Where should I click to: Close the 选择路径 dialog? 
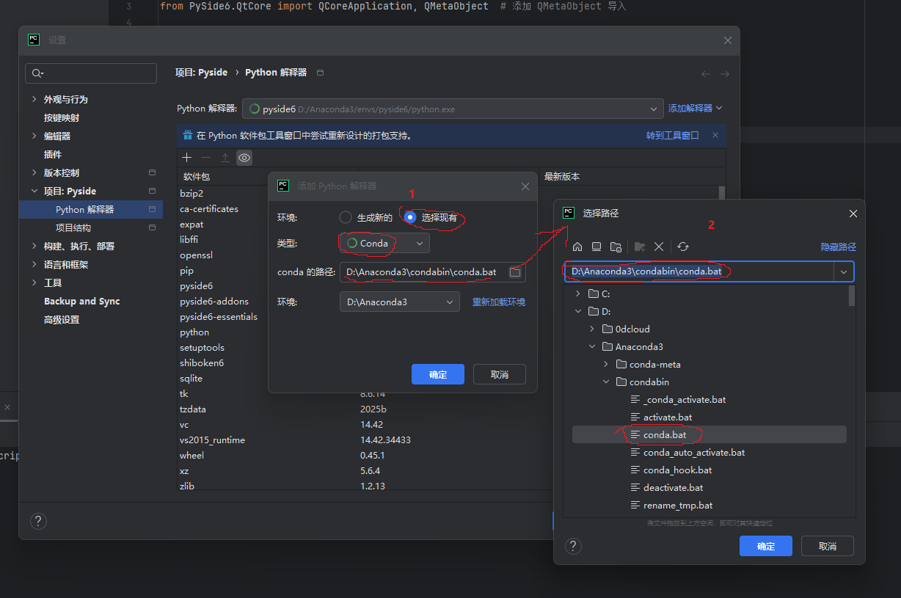click(x=853, y=213)
